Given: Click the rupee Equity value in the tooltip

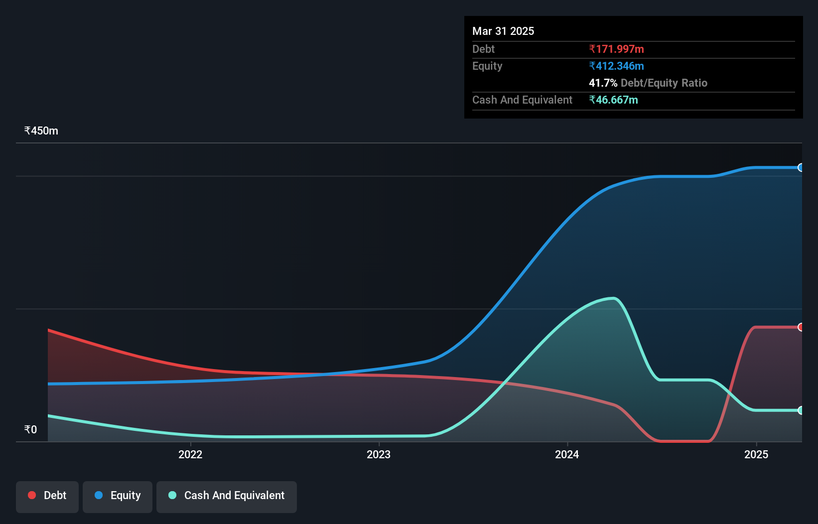Looking at the screenshot, I should tap(616, 66).
